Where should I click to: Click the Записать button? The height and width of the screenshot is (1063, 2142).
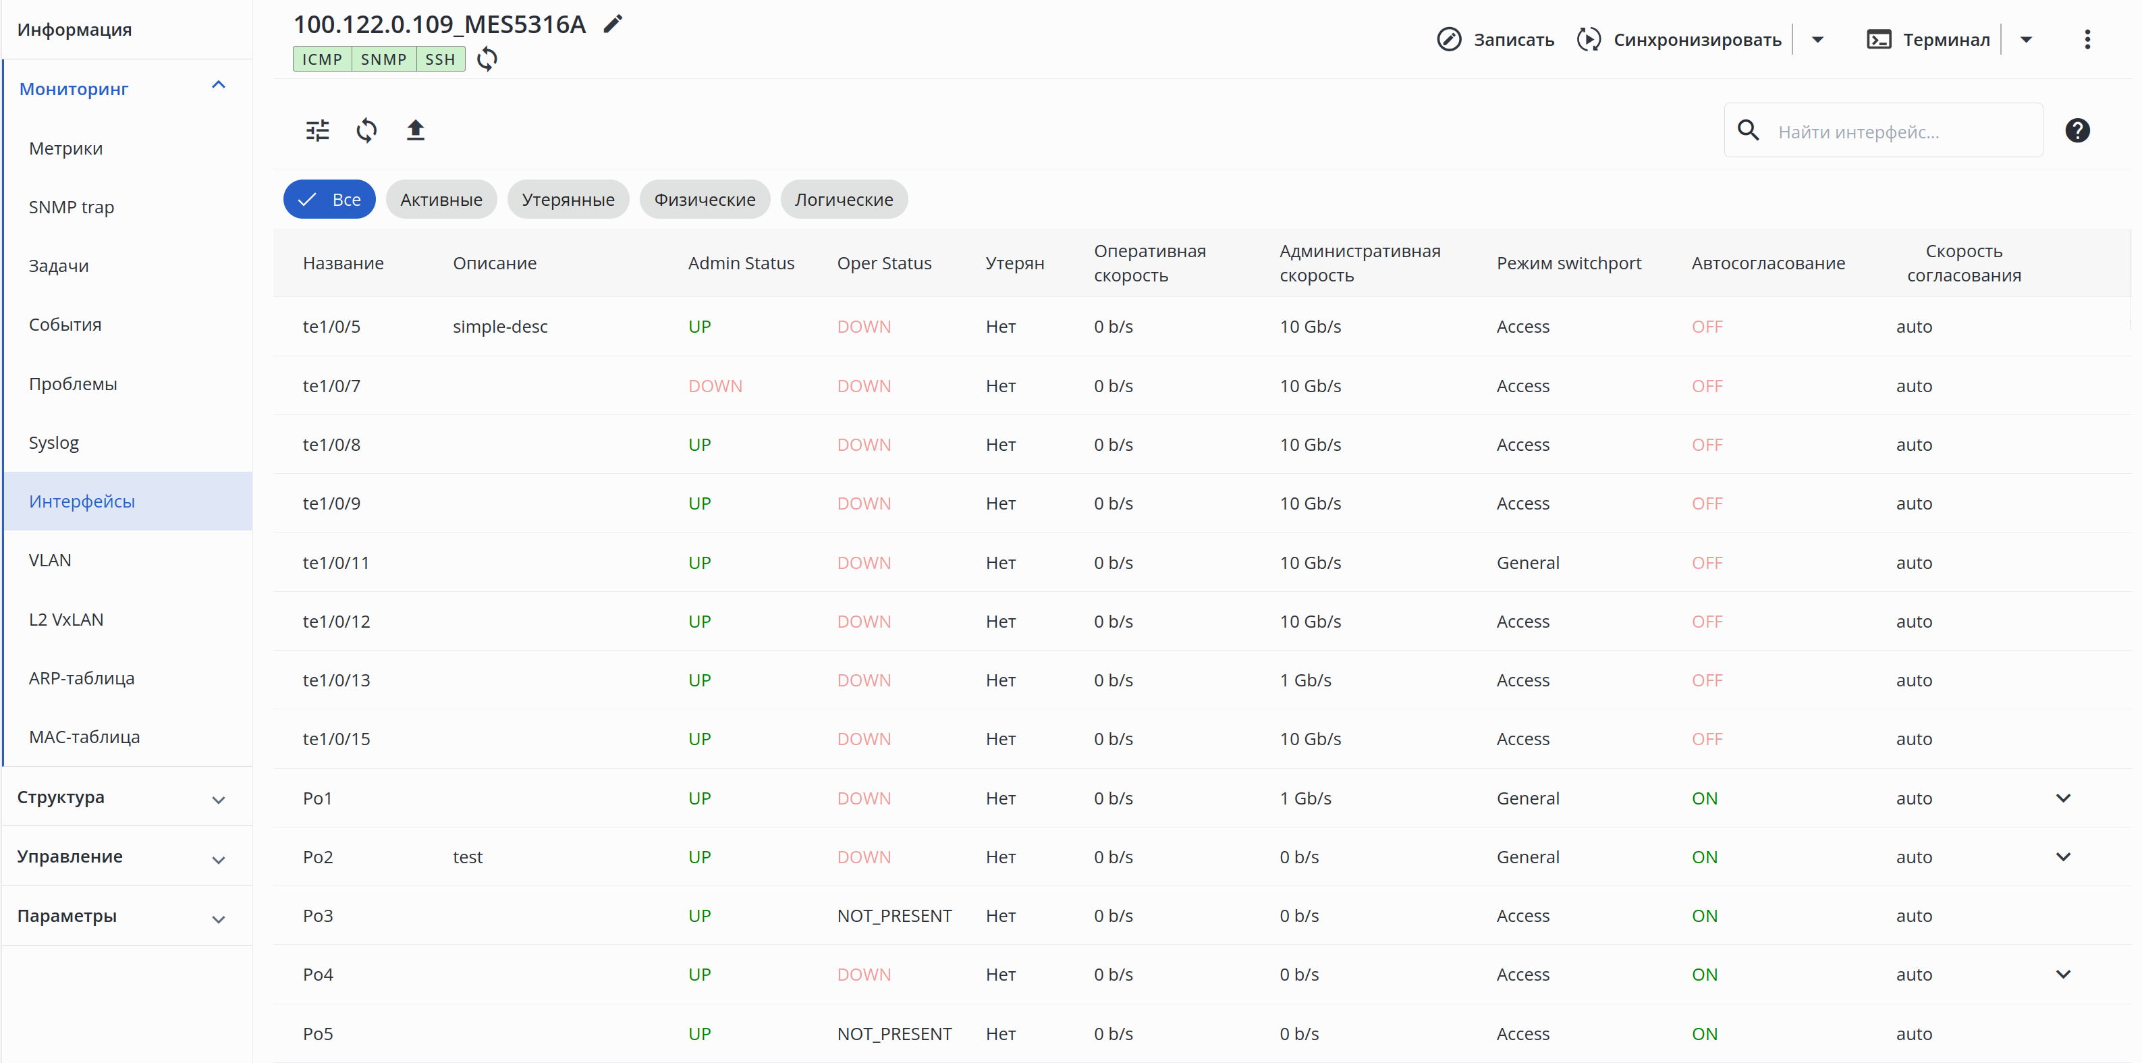click(x=1495, y=40)
